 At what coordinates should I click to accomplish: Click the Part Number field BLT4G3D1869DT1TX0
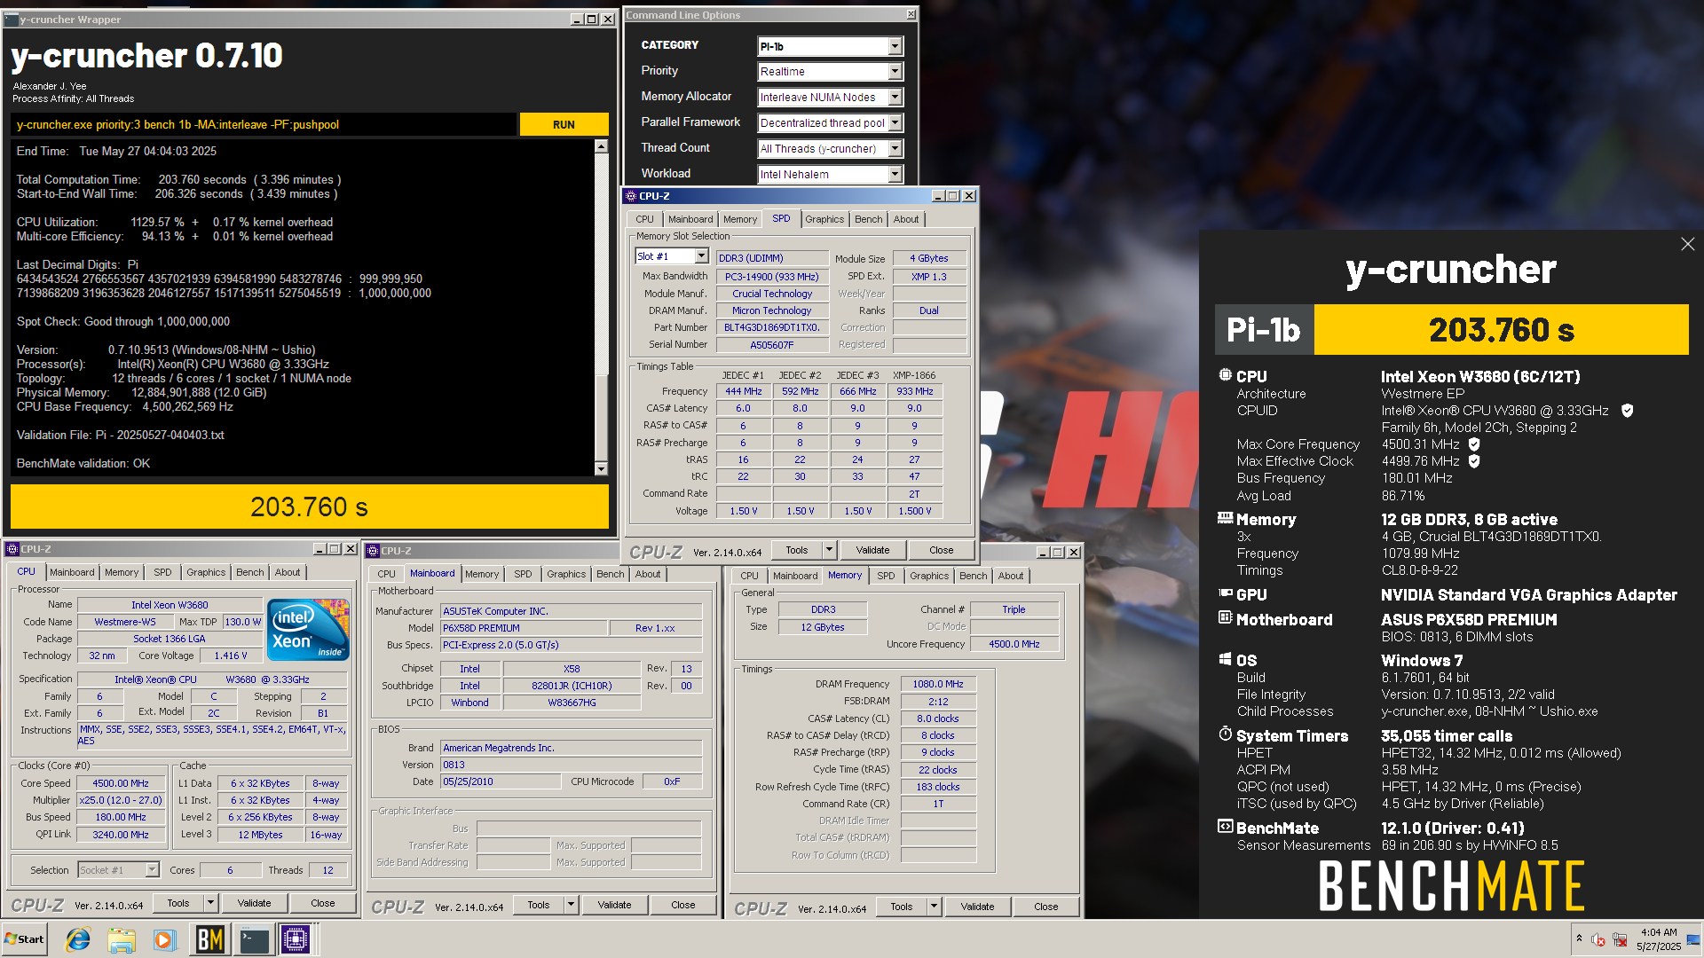[771, 327]
